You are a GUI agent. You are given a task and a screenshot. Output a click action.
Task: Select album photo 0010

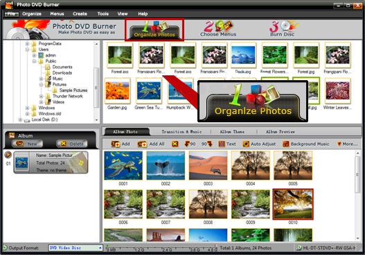293,204
